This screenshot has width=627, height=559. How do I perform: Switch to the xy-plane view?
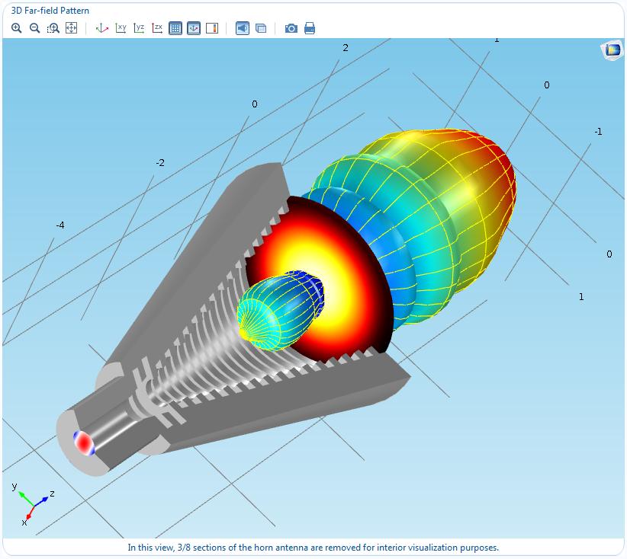click(x=121, y=28)
